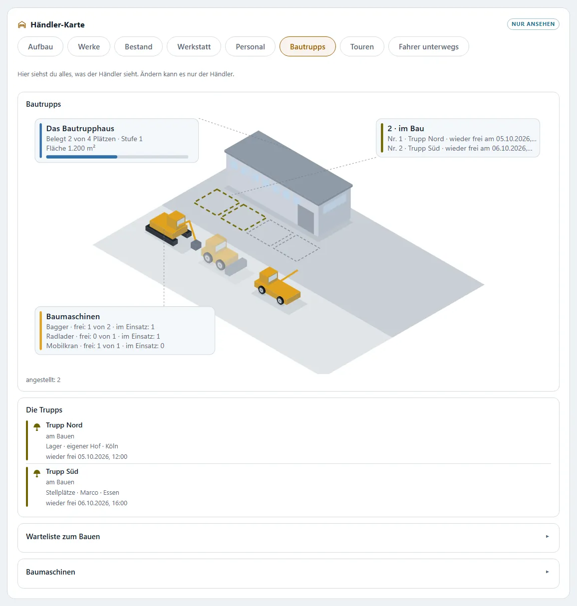Click 'Stellplätze · Marco · Essen' text
577x606 pixels.
(82, 493)
